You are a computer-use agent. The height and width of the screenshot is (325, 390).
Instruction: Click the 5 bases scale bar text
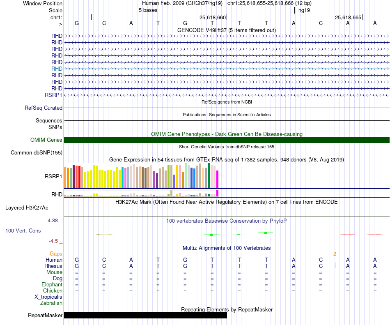[148, 10]
